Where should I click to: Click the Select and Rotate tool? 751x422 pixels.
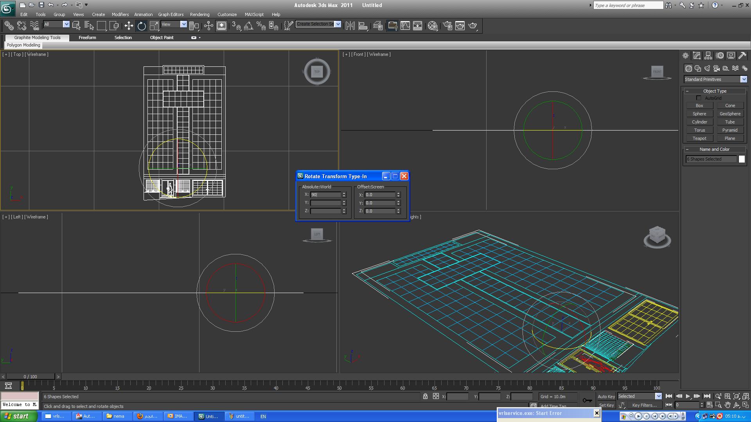tap(142, 26)
